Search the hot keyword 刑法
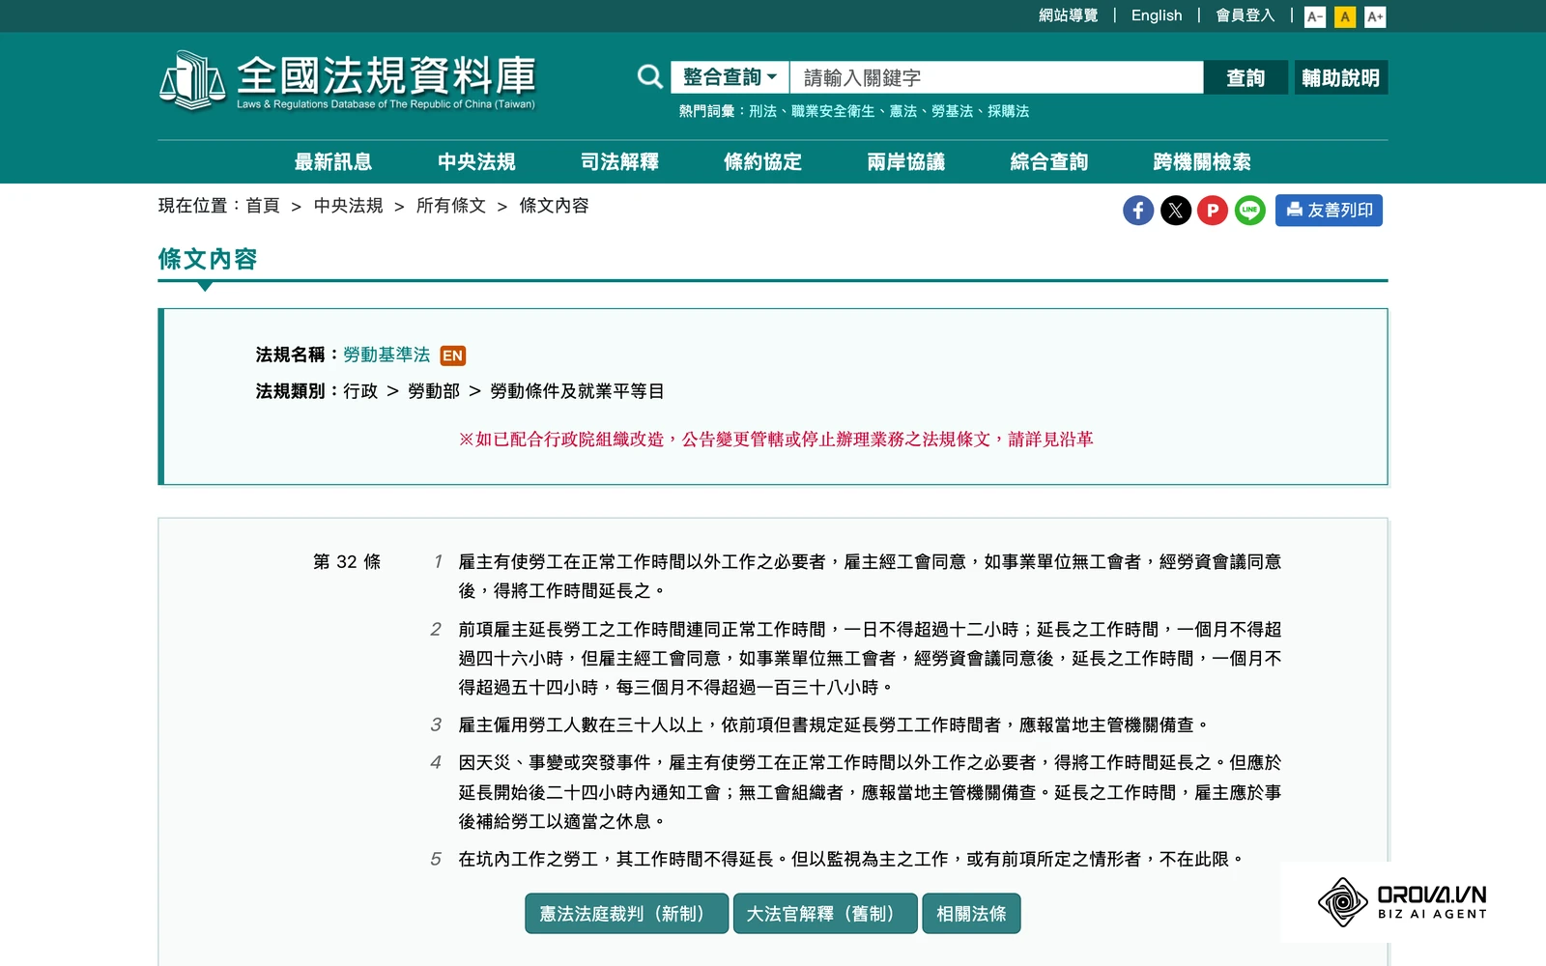Screen dimensions: 1546x966 tap(762, 111)
